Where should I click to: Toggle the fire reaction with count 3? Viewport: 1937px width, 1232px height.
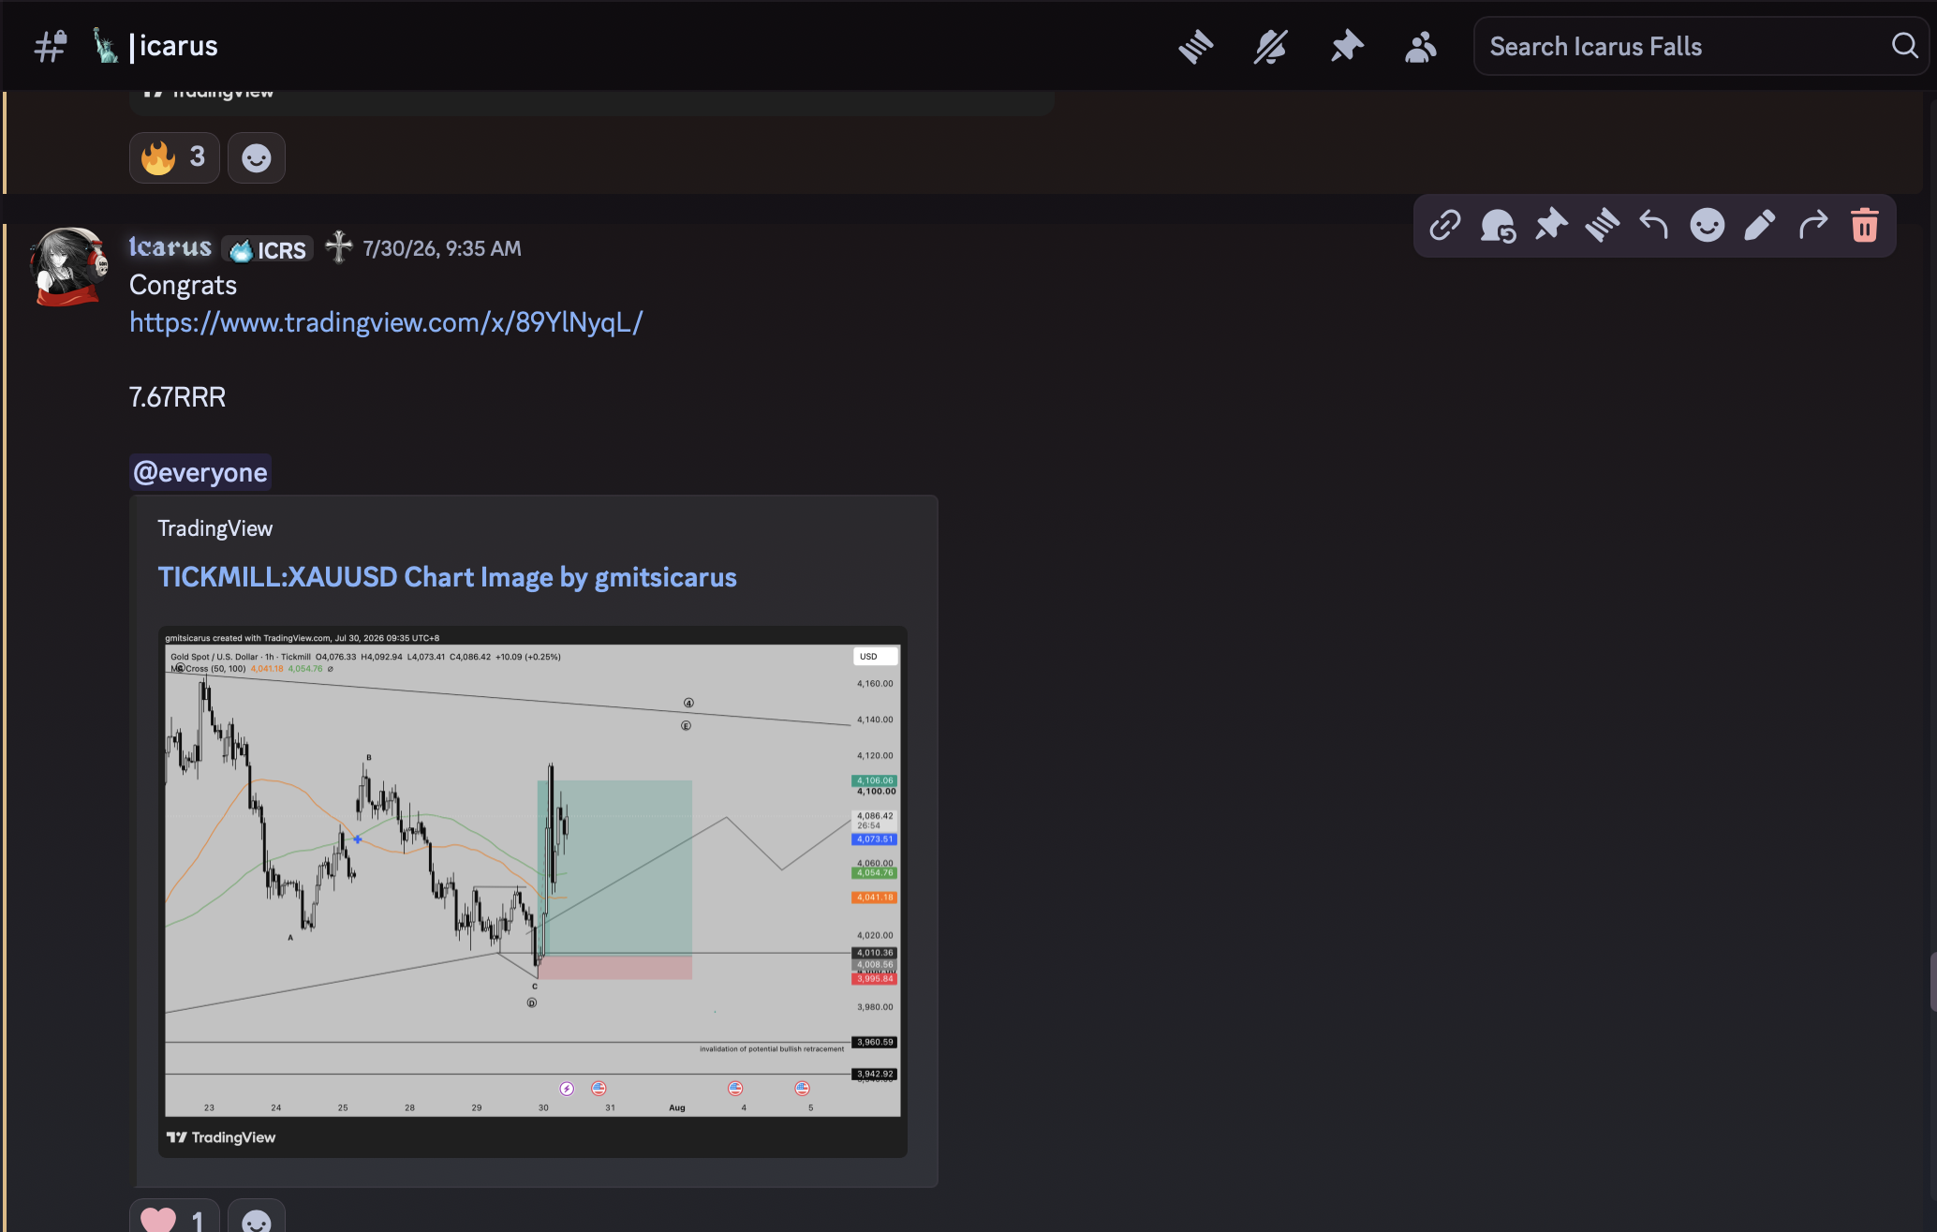coord(174,157)
